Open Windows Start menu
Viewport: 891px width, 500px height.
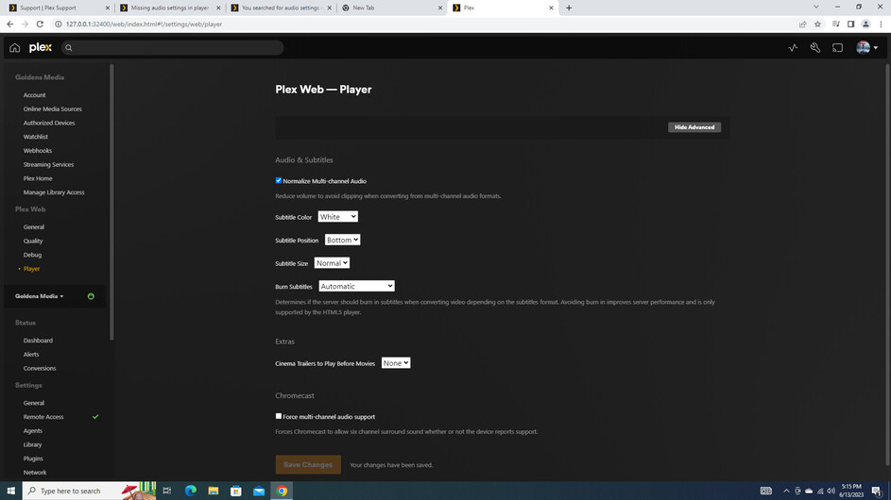click(10, 491)
